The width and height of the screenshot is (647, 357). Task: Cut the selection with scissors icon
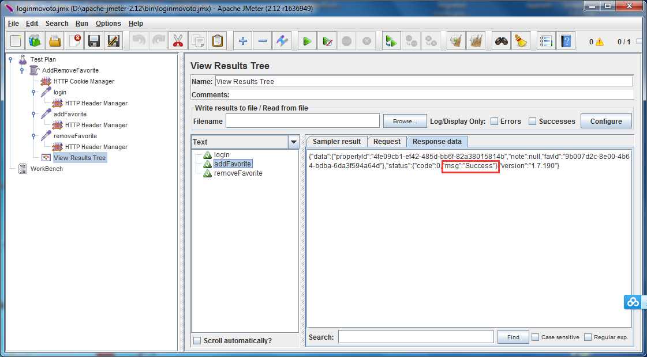[x=178, y=41]
